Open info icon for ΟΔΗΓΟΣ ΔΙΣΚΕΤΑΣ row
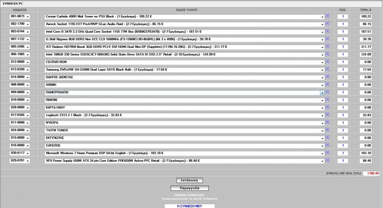The image size is (383, 208). pyautogui.click(x=327, y=77)
